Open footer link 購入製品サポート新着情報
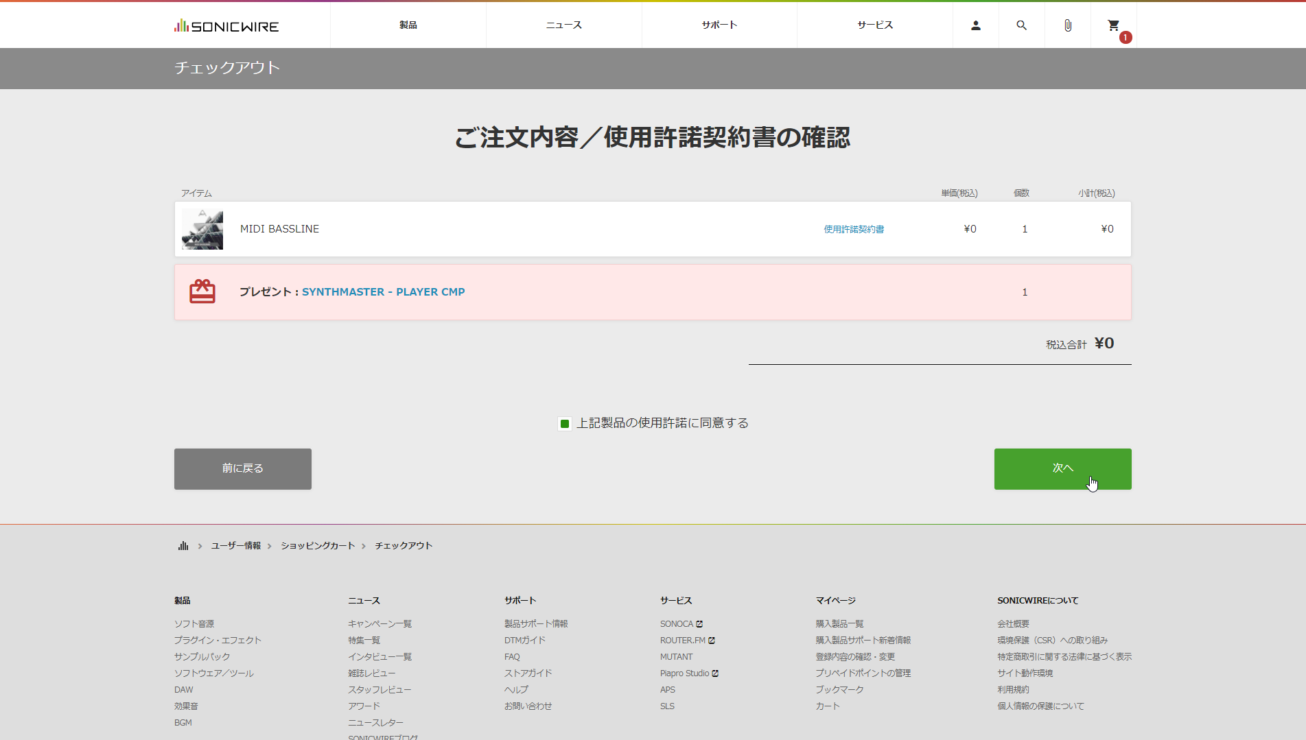The image size is (1306, 740). [x=863, y=641]
